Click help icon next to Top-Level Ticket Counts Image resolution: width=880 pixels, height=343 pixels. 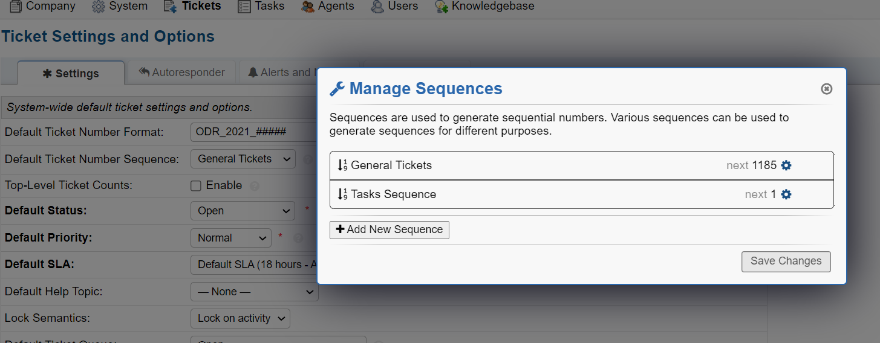coord(255,186)
